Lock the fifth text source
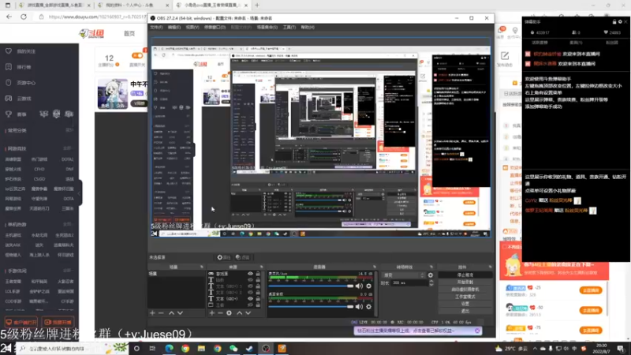The width and height of the screenshot is (631, 355). 258,299
